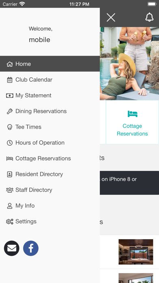The height and width of the screenshot is (283, 159).
Task: Open Club Calendar menu item
Action: pos(50,80)
